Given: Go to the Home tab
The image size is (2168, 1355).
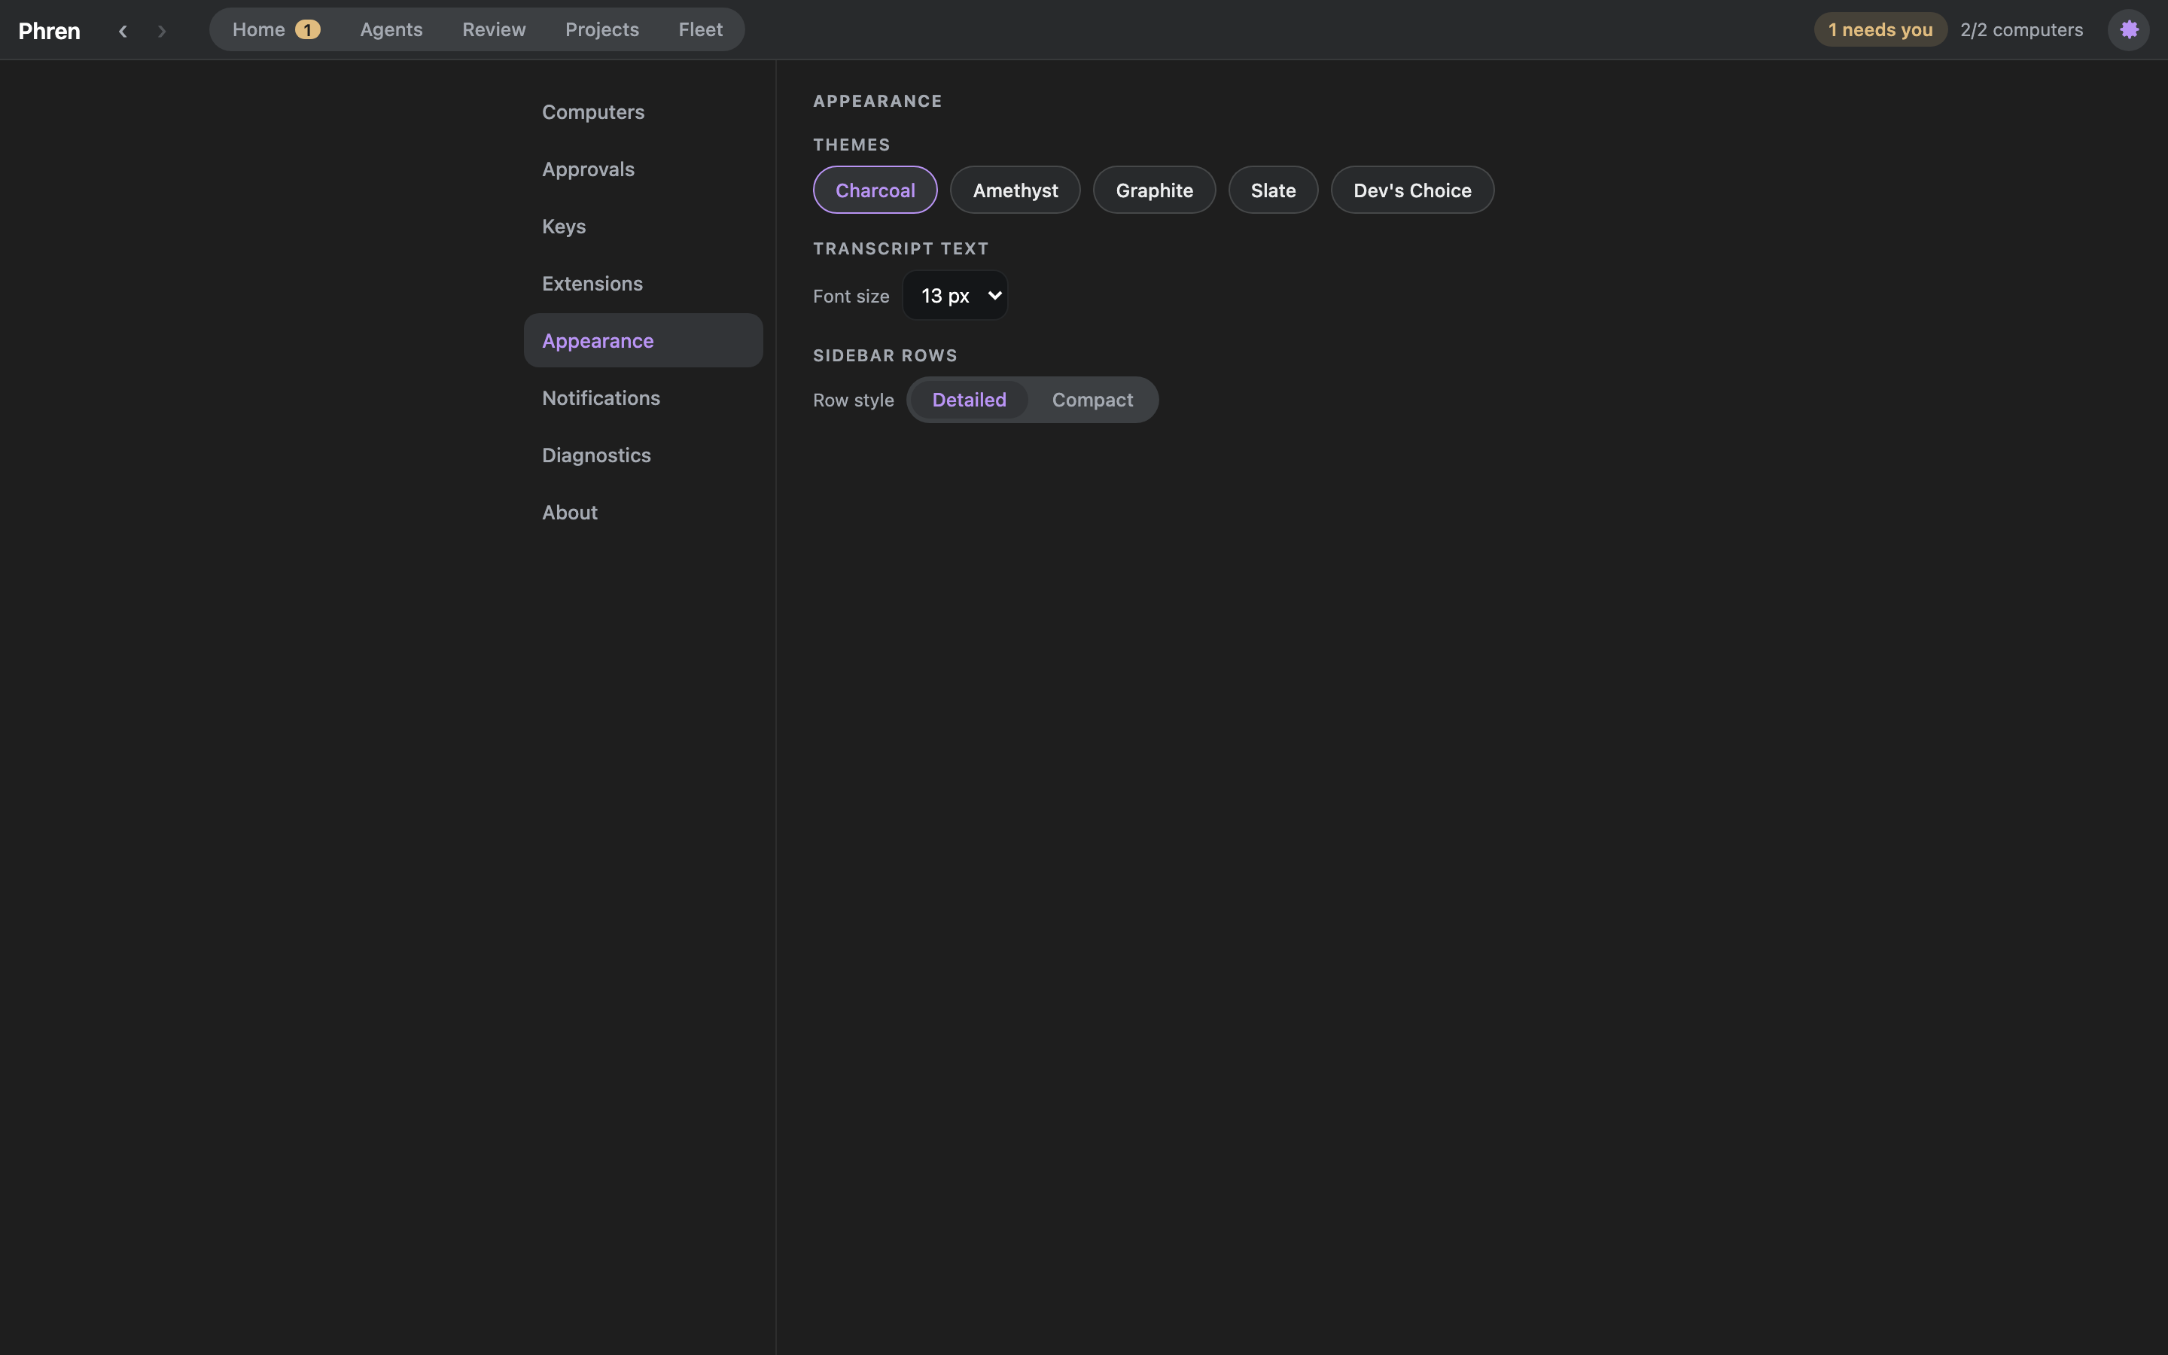Looking at the screenshot, I should click(275, 29).
